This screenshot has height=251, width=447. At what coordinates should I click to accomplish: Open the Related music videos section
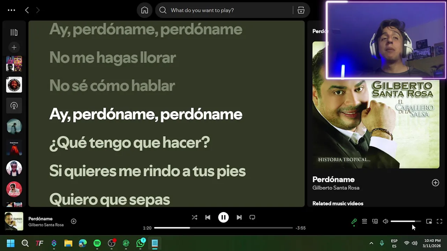tap(338, 204)
